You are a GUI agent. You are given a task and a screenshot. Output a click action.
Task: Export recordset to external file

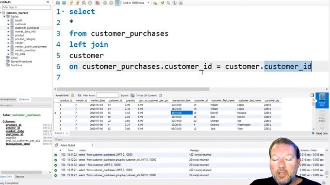(x=133, y=96)
